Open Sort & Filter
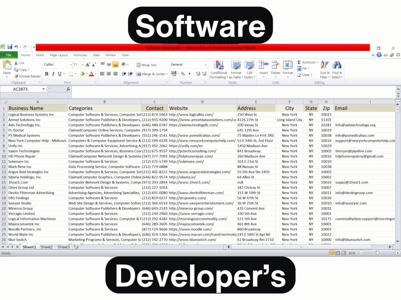The width and height of the screenshot is (401, 300). 325,70
